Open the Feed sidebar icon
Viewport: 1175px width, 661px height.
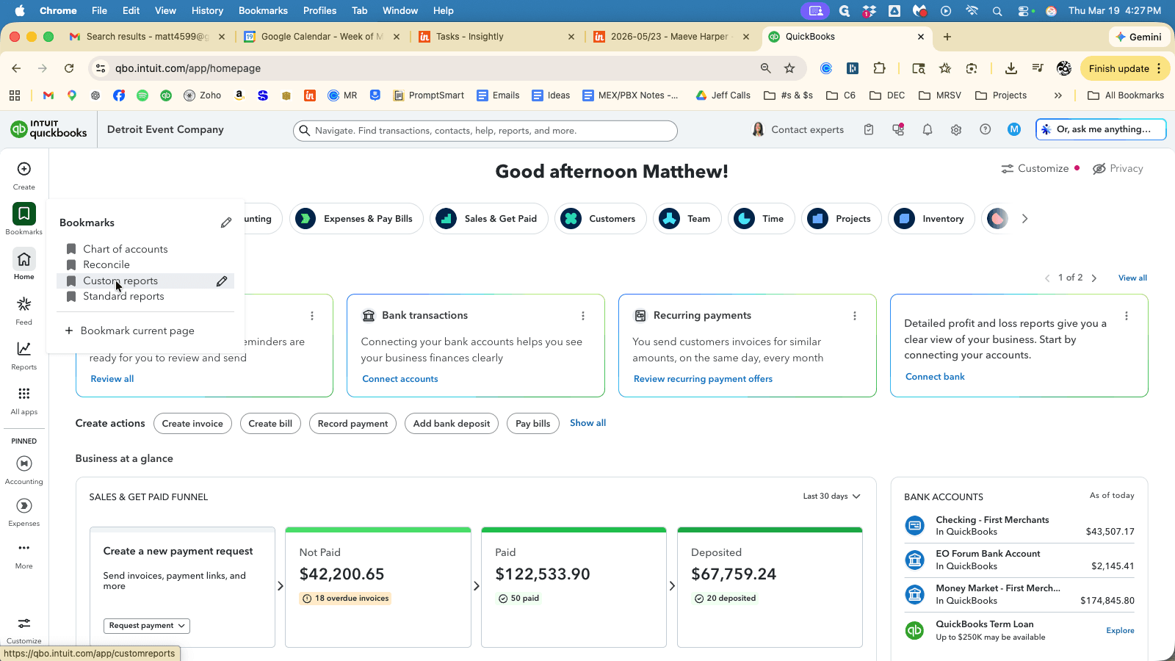24,310
